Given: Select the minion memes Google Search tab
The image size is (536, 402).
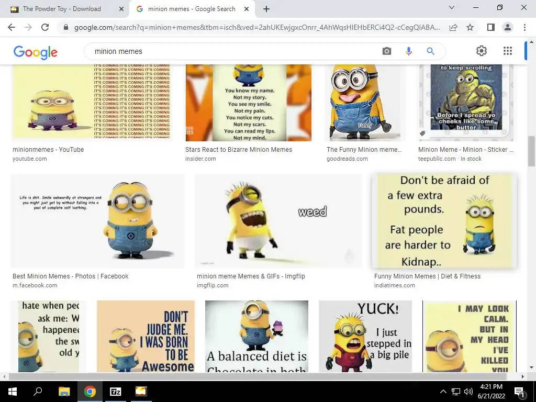Looking at the screenshot, I should pos(192,9).
